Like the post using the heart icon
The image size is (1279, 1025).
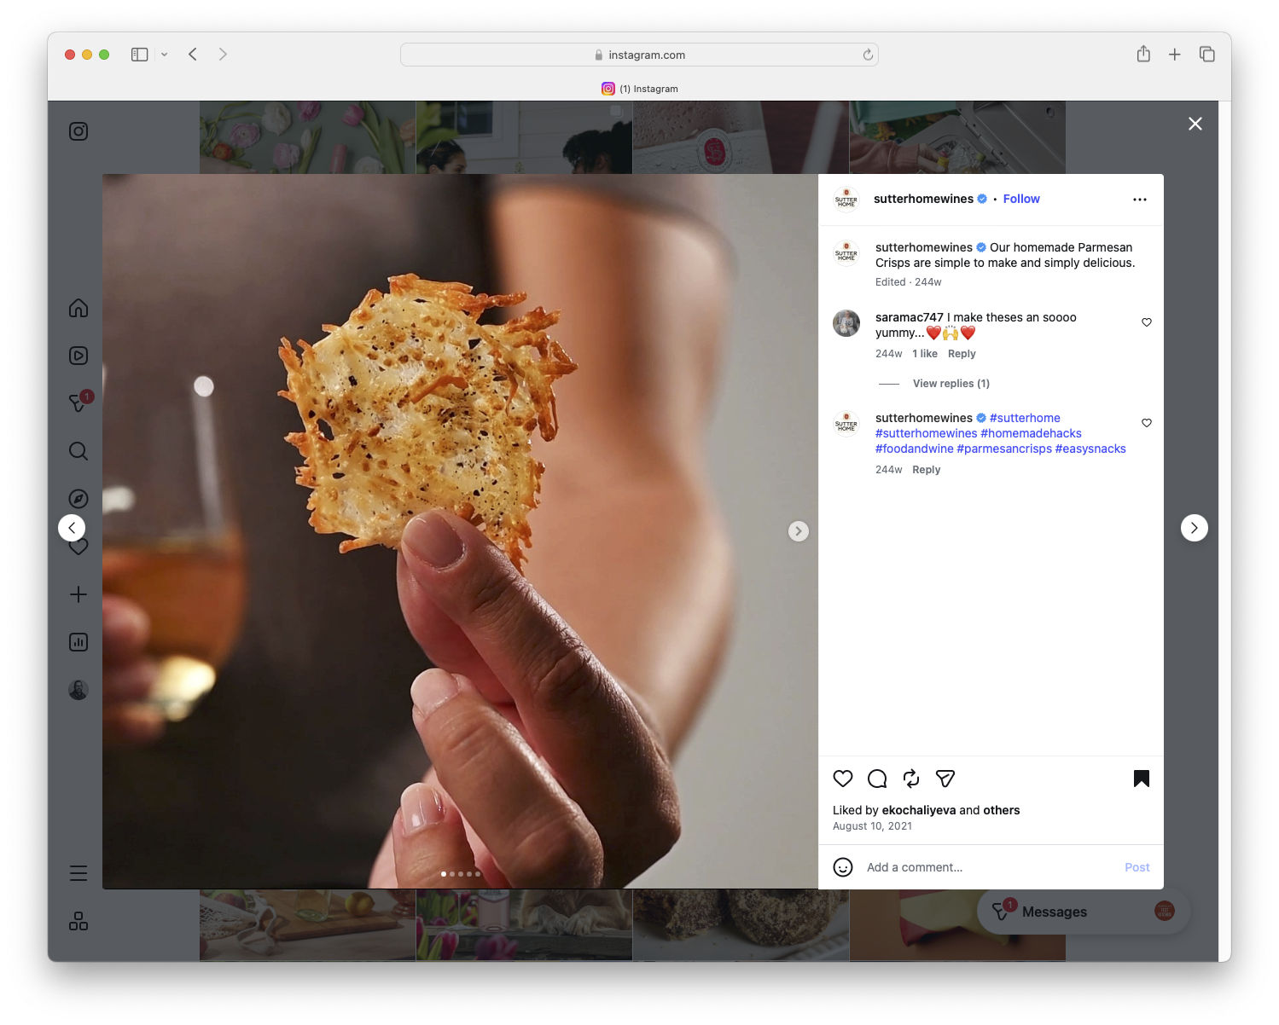click(843, 779)
